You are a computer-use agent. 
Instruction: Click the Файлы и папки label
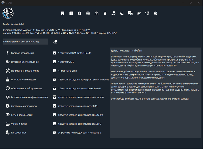[19, 124]
